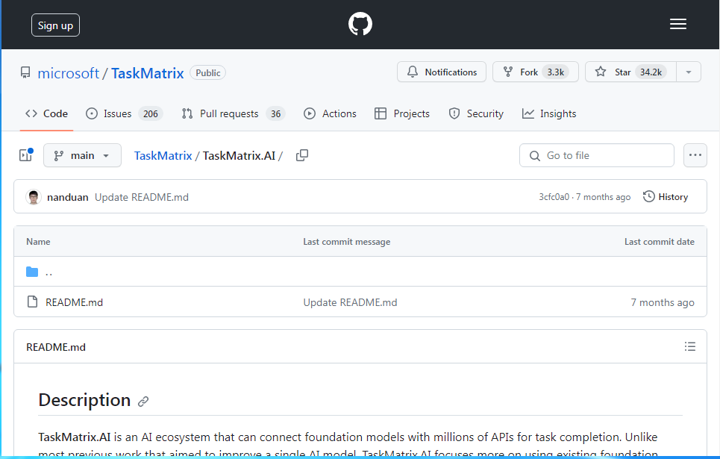720x459 pixels.
Task: View commit History for this folder
Action: pos(665,196)
